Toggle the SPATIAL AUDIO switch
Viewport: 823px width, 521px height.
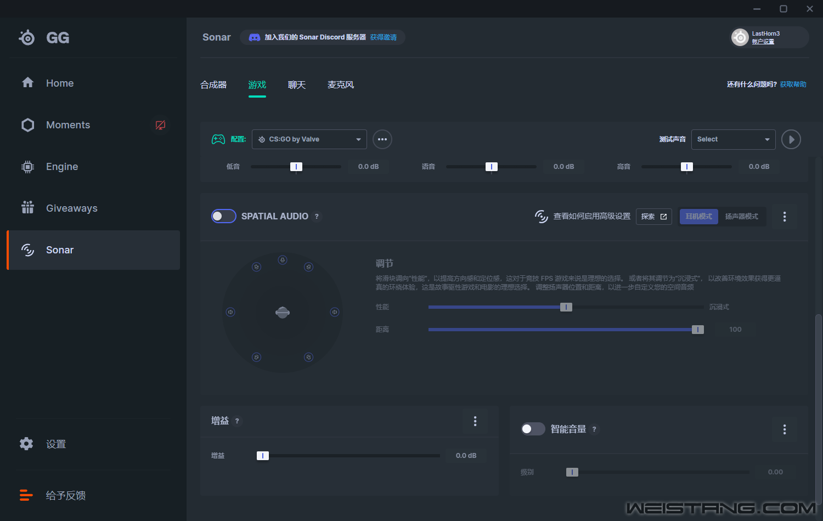click(224, 216)
